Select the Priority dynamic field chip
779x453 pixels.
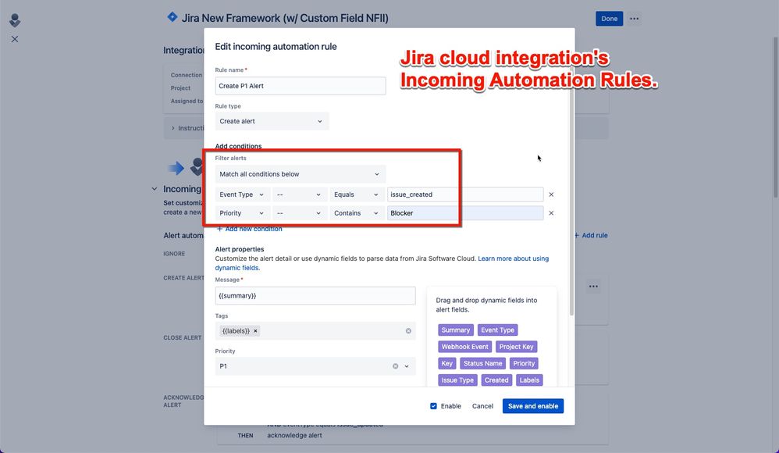524,363
